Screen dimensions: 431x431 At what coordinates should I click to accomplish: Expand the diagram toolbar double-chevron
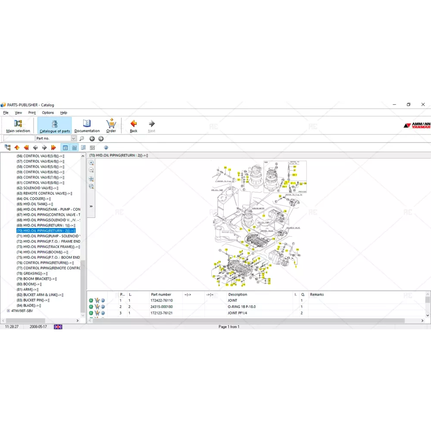91,206
